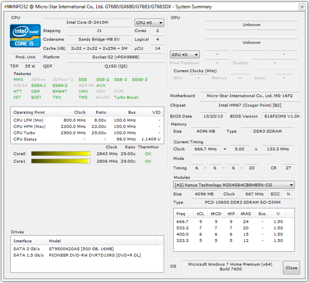309x283 pixels.
Task: Select the CPU LFM (Min) row
Action: 87,120
